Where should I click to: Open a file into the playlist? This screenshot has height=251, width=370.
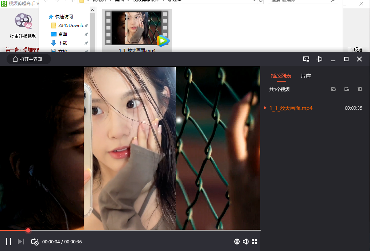click(x=334, y=89)
